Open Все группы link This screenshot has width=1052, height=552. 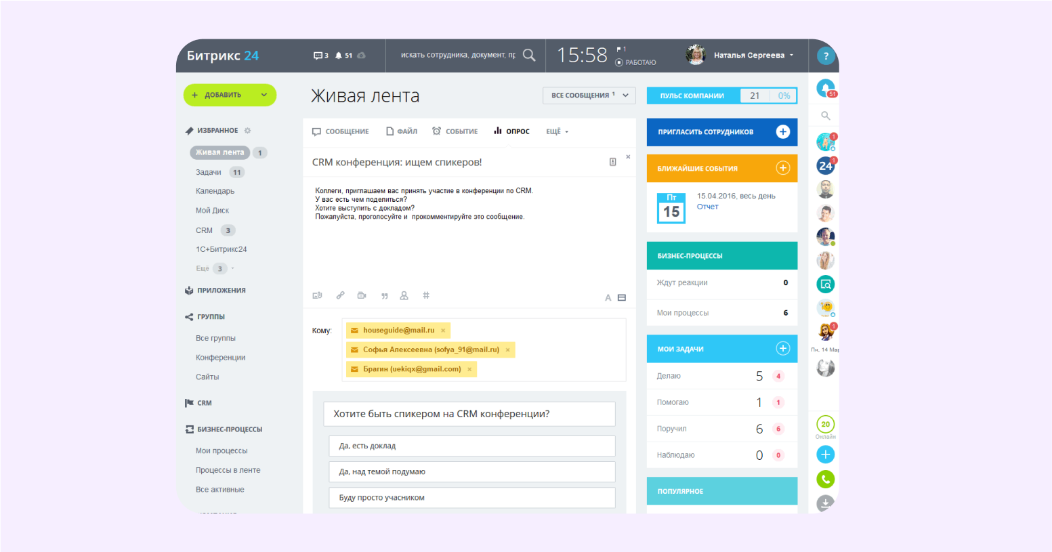(216, 338)
